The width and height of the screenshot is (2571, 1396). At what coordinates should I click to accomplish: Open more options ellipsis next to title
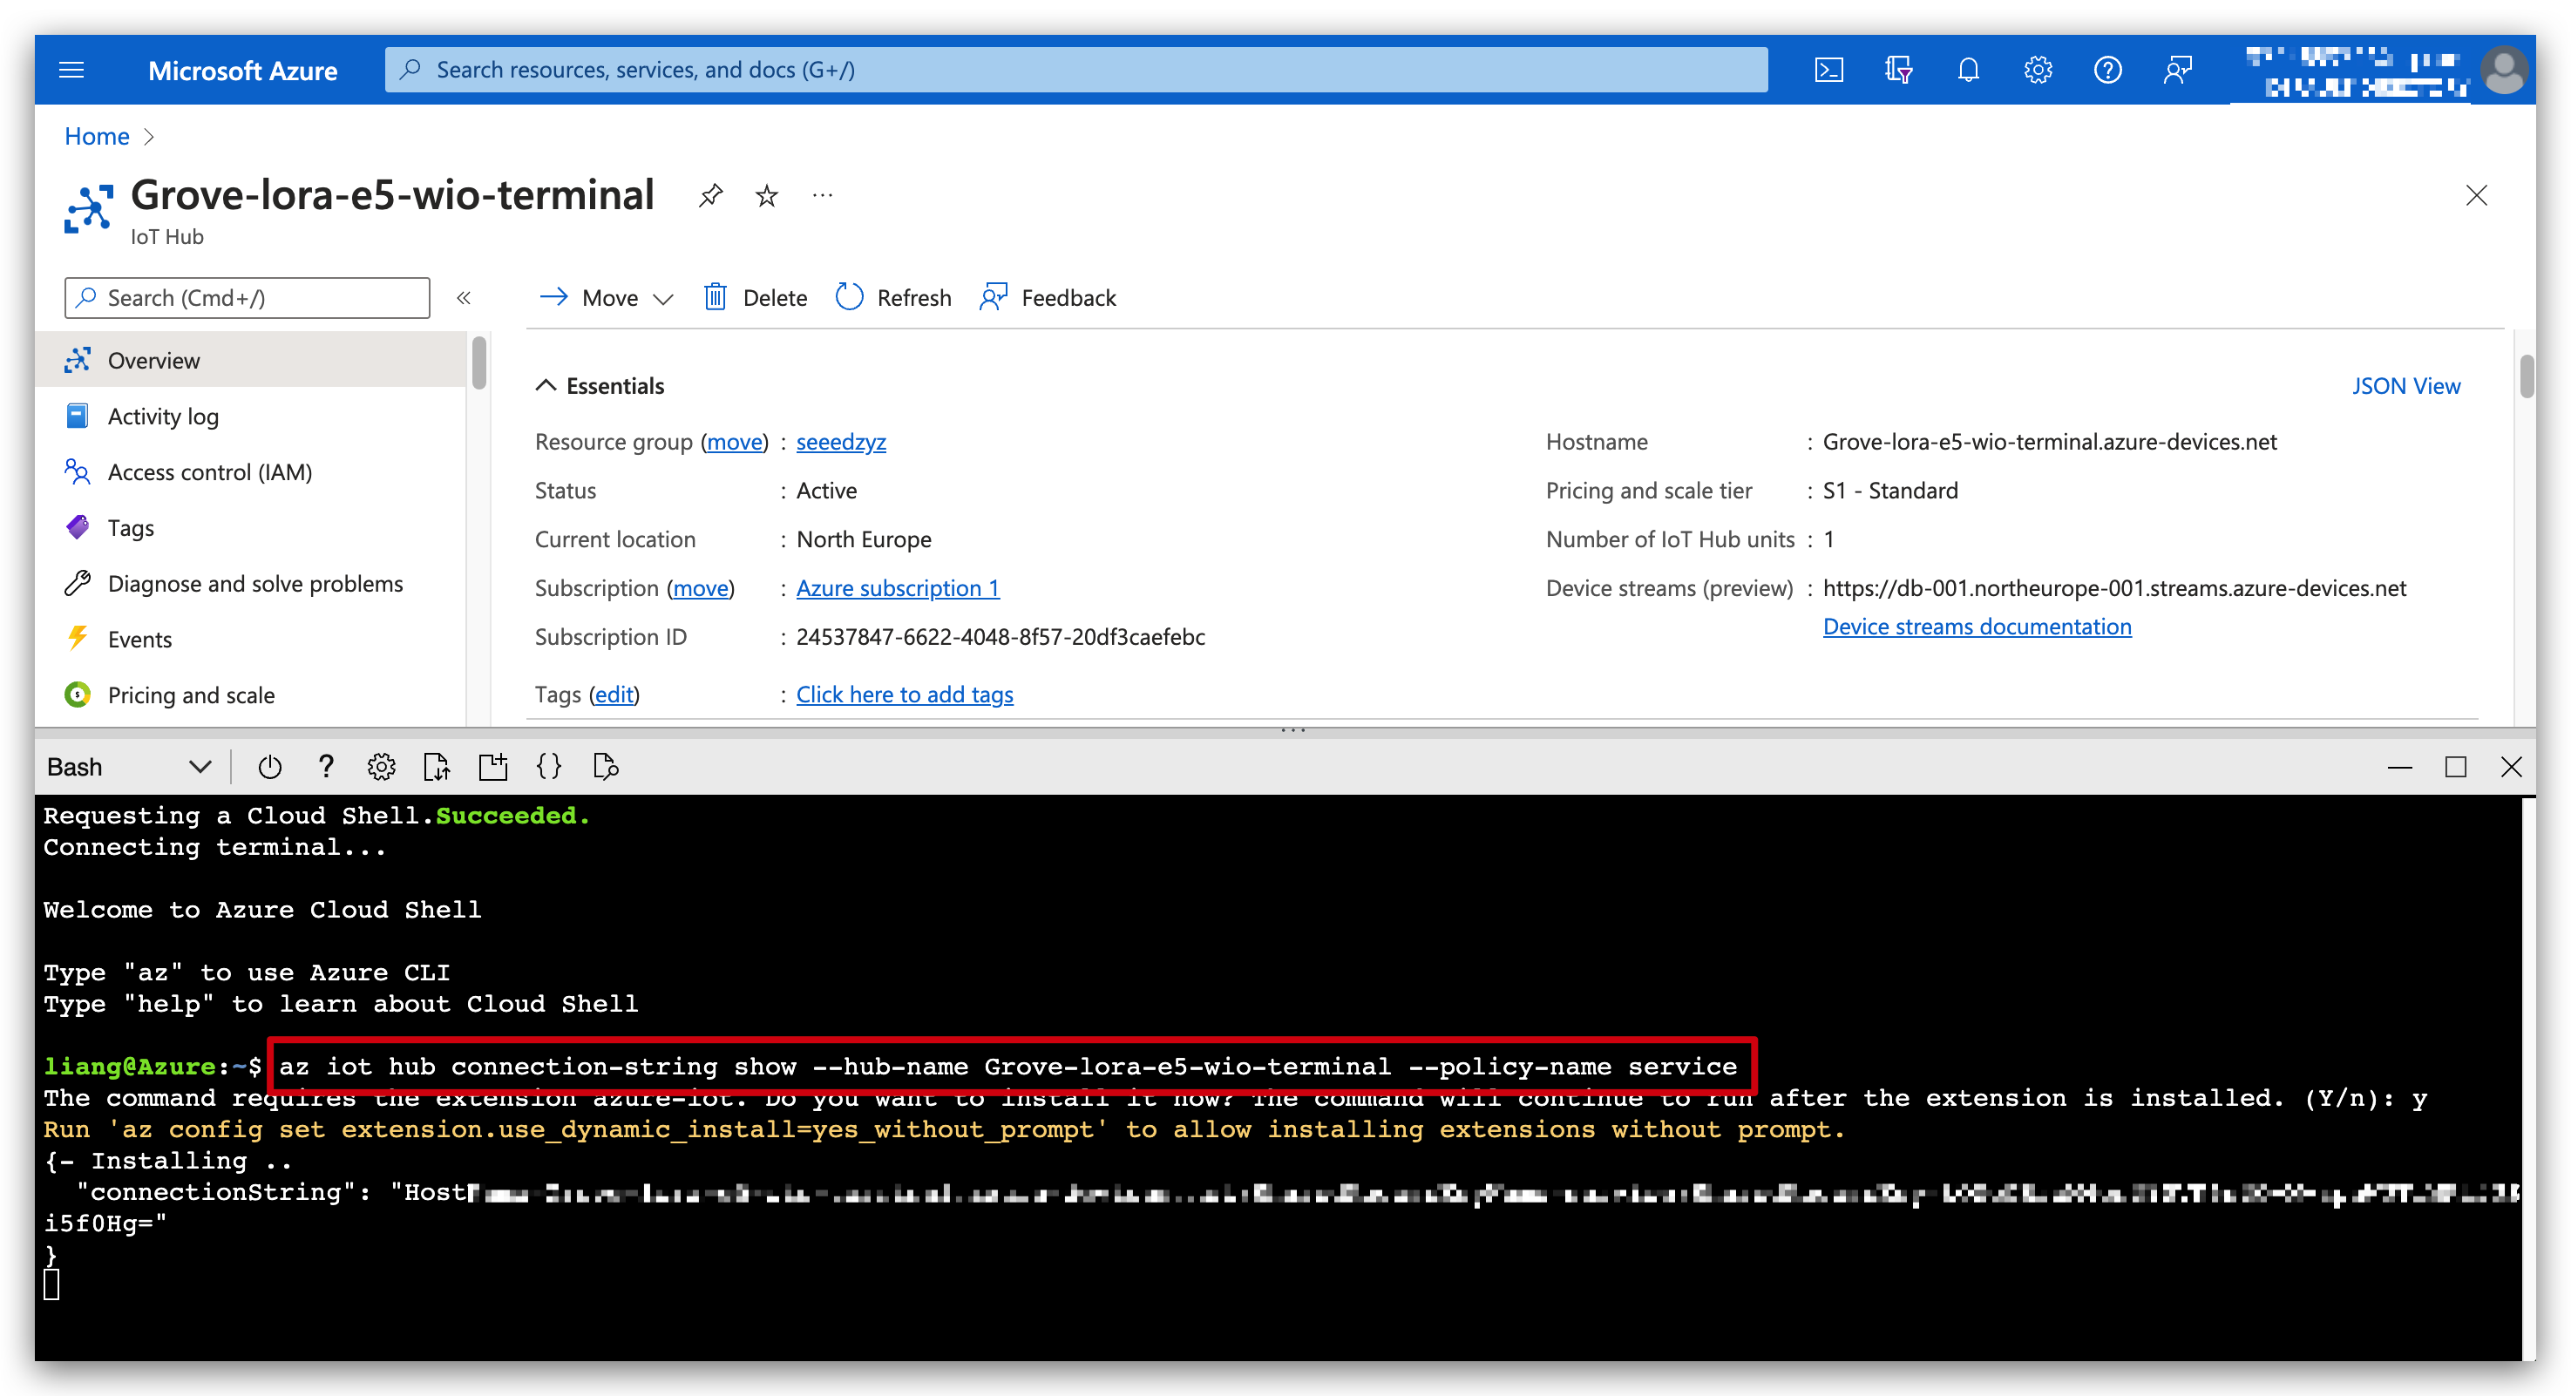(x=823, y=195)
